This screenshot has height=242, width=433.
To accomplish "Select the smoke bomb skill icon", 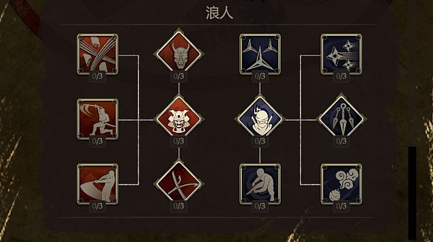I will [x=342, y=184].
